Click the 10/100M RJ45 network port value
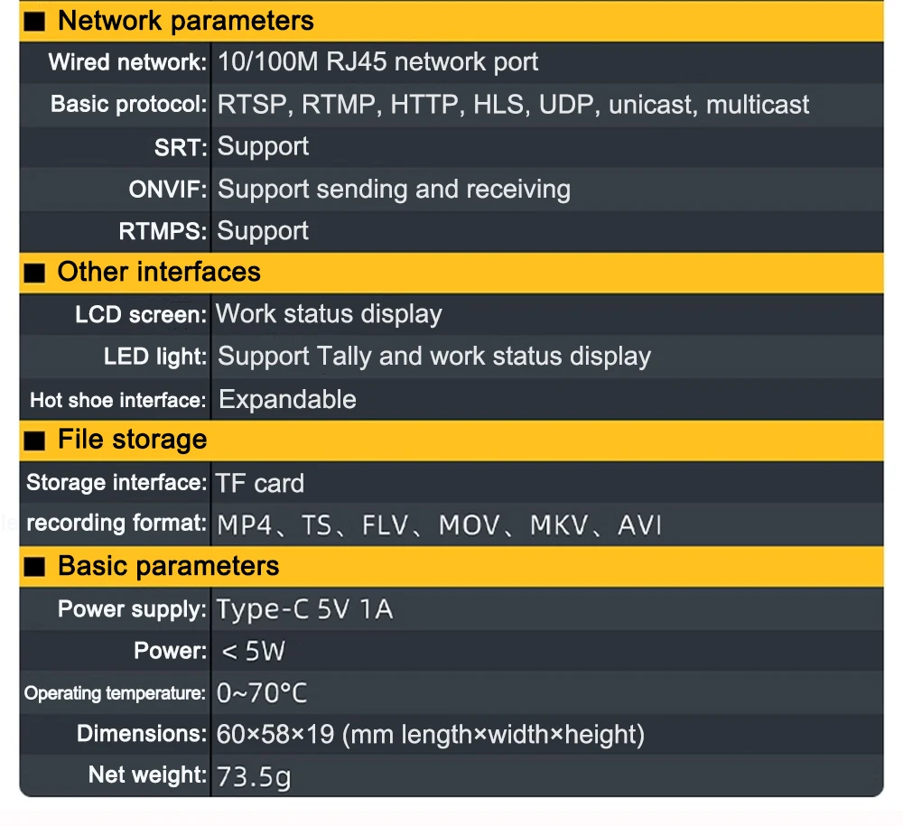 [x=377, y=61]
